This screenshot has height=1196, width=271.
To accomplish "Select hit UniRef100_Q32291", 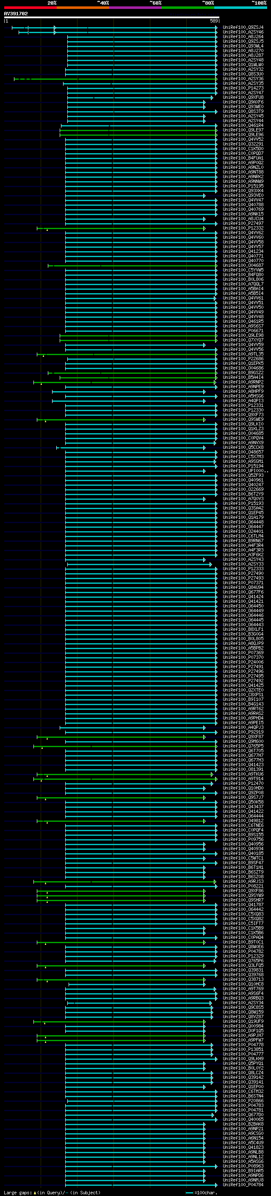I will tap(243, 144).
